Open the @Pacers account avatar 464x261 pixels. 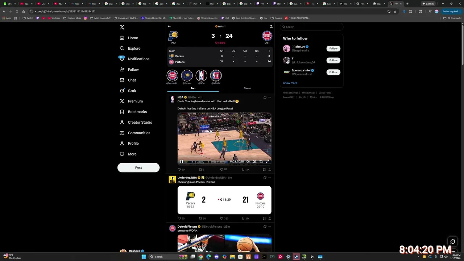tap(187, 75)
